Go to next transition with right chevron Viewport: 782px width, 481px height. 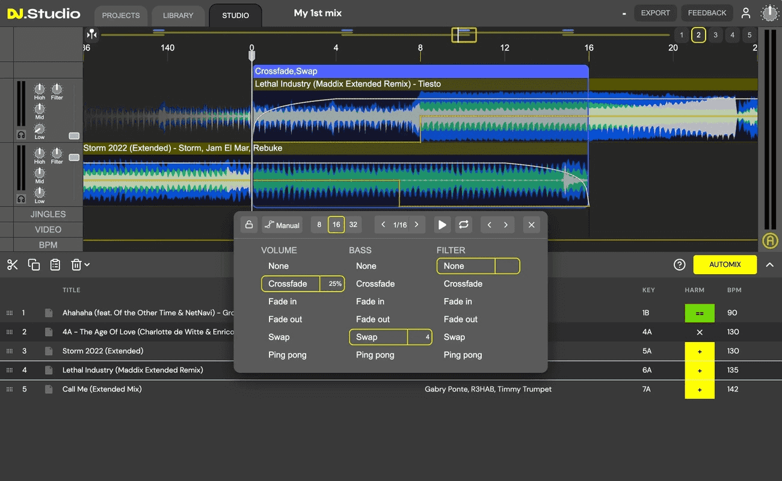(x=506, y=225)
